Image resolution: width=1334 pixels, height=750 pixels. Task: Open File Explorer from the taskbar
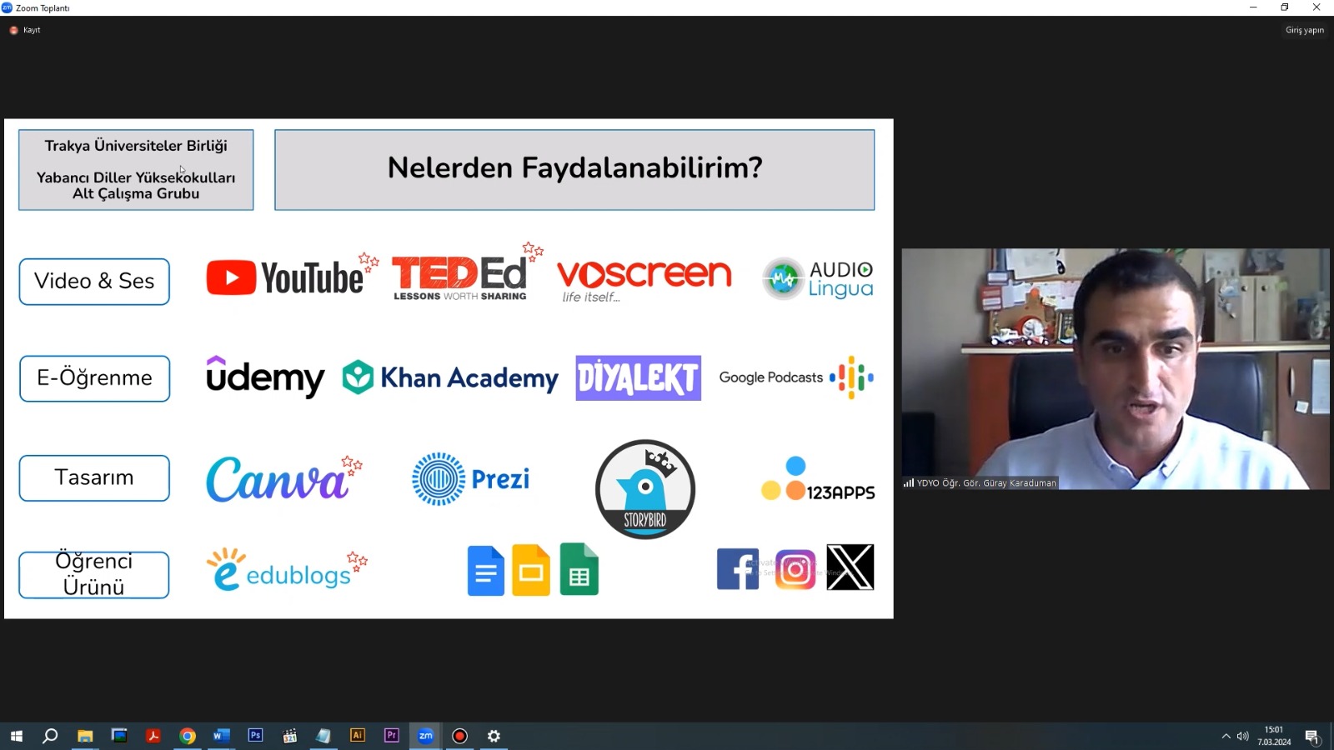(84, 736)
